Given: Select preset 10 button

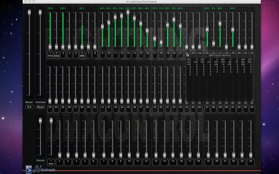Looking at the screenshot, I should point(129,162).
